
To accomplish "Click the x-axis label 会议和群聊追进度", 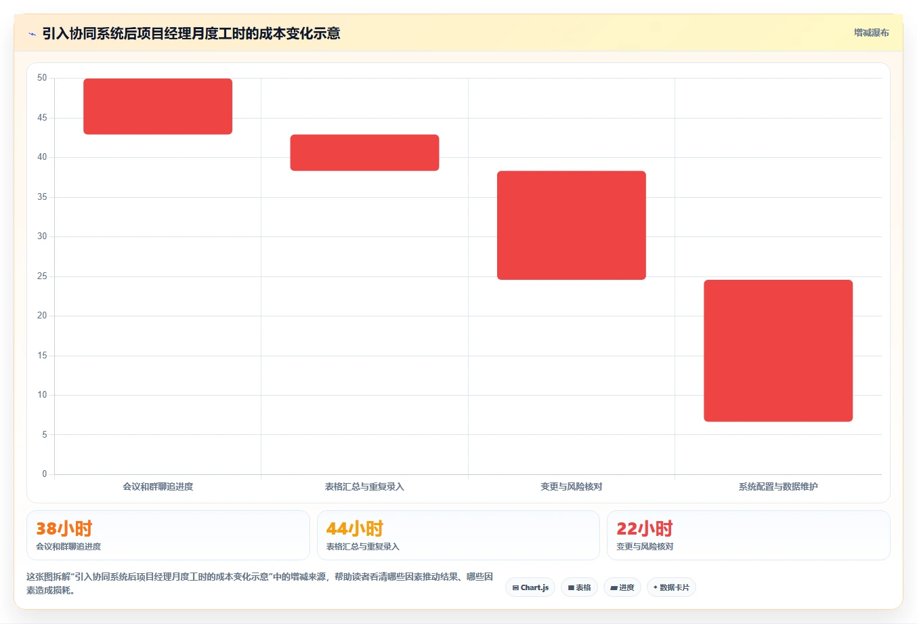I will 158,486.
